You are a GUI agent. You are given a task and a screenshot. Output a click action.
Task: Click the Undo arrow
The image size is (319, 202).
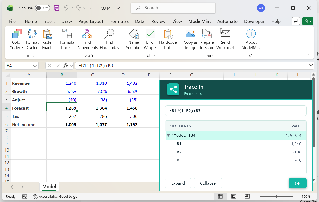[66, 8]
